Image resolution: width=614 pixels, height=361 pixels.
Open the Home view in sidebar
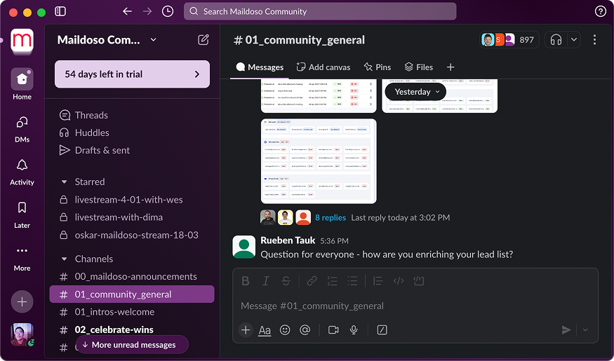(x=22, y=84)
